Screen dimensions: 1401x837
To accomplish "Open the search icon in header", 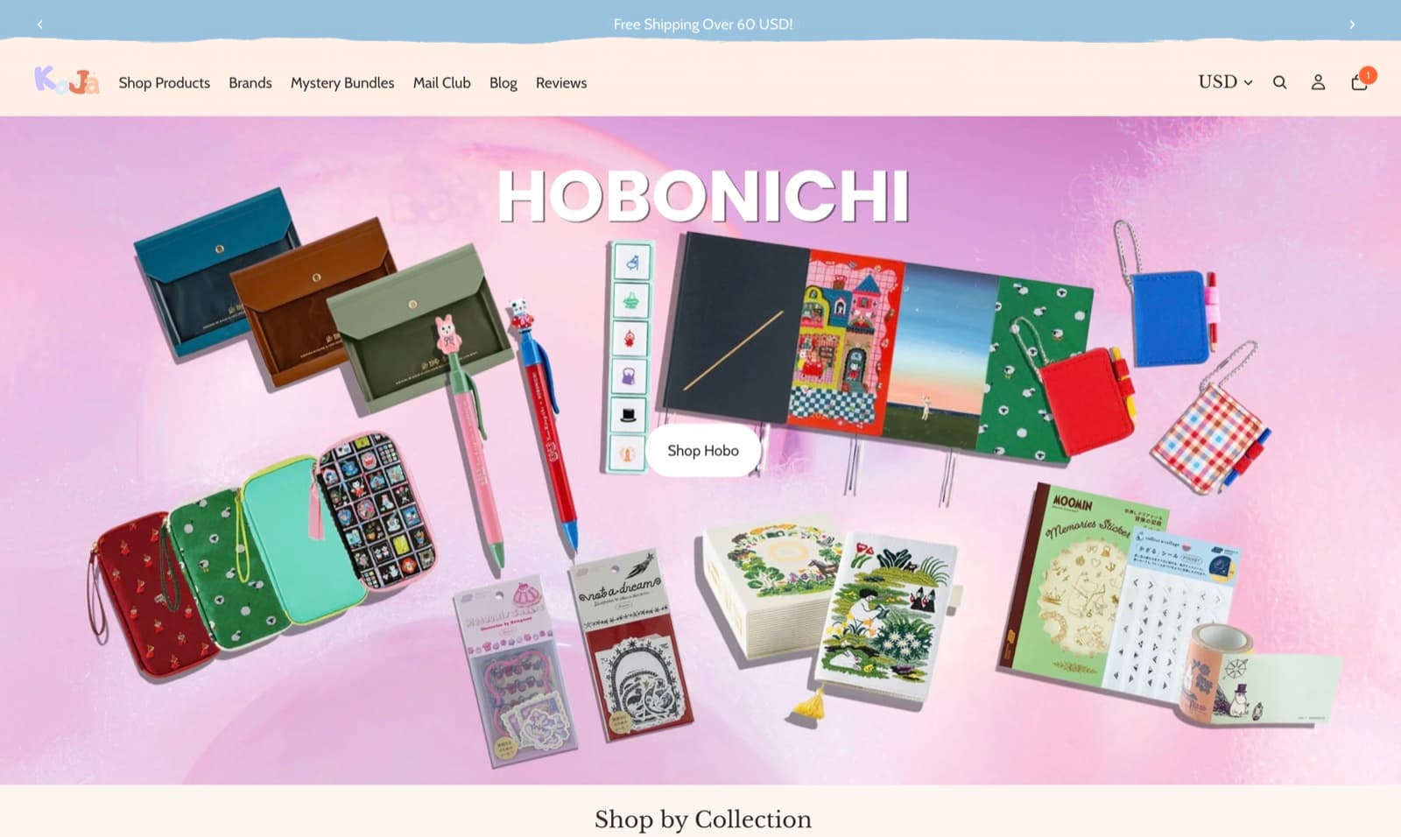I will (x=1279, y=82).
